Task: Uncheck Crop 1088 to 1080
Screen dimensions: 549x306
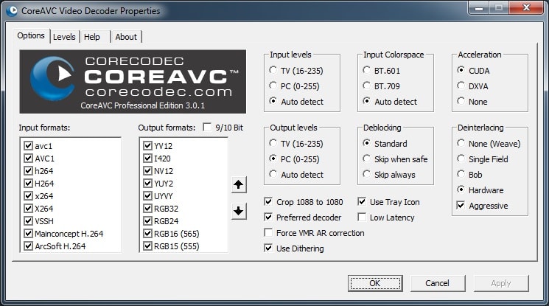Action: click(x=270, y=202)
